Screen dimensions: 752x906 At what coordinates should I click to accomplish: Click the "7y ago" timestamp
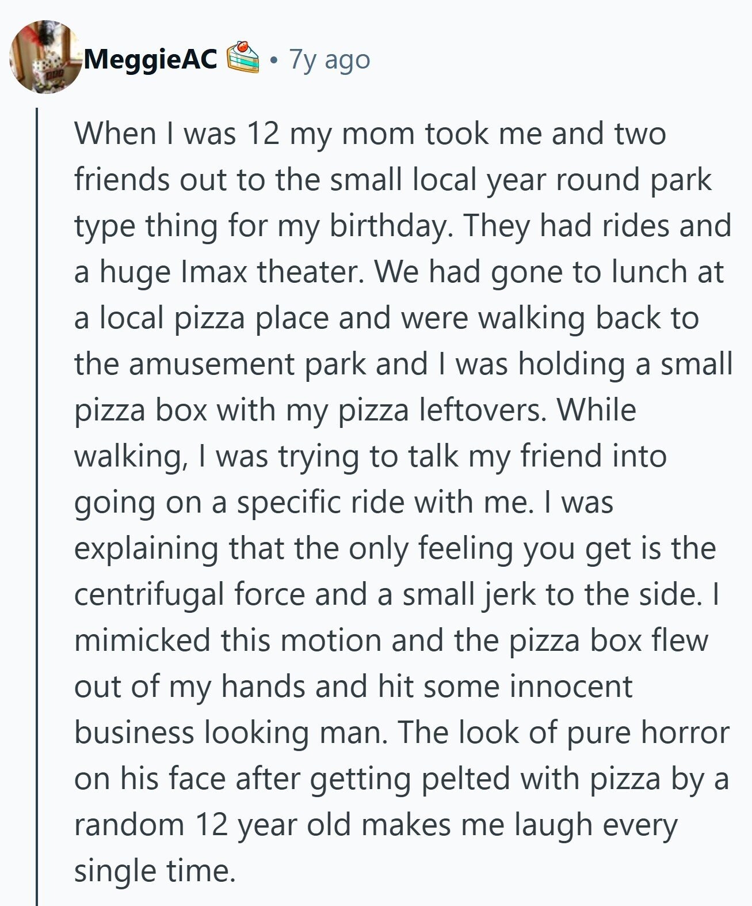coord(329,59)
